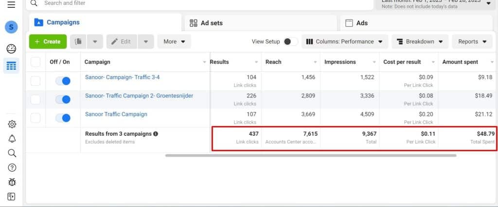Check the box for Sanoor Traffic Campaign
This screenshot has height=207, width=498.
click(35, 118)
